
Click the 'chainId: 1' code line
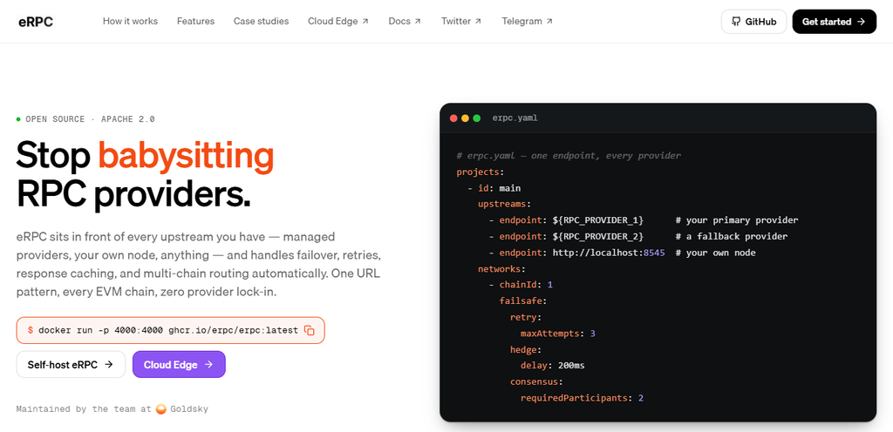(521, 284)
